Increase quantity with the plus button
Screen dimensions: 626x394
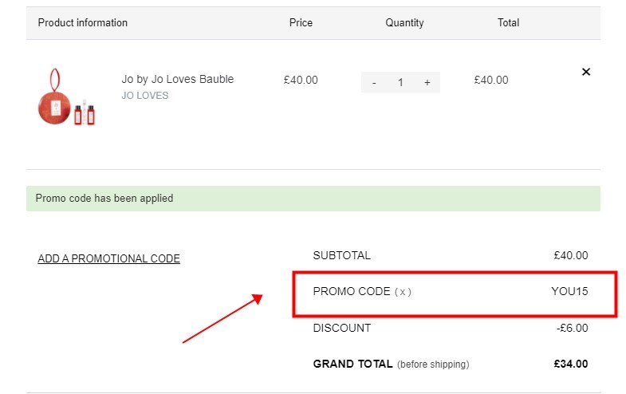(427, 83)
